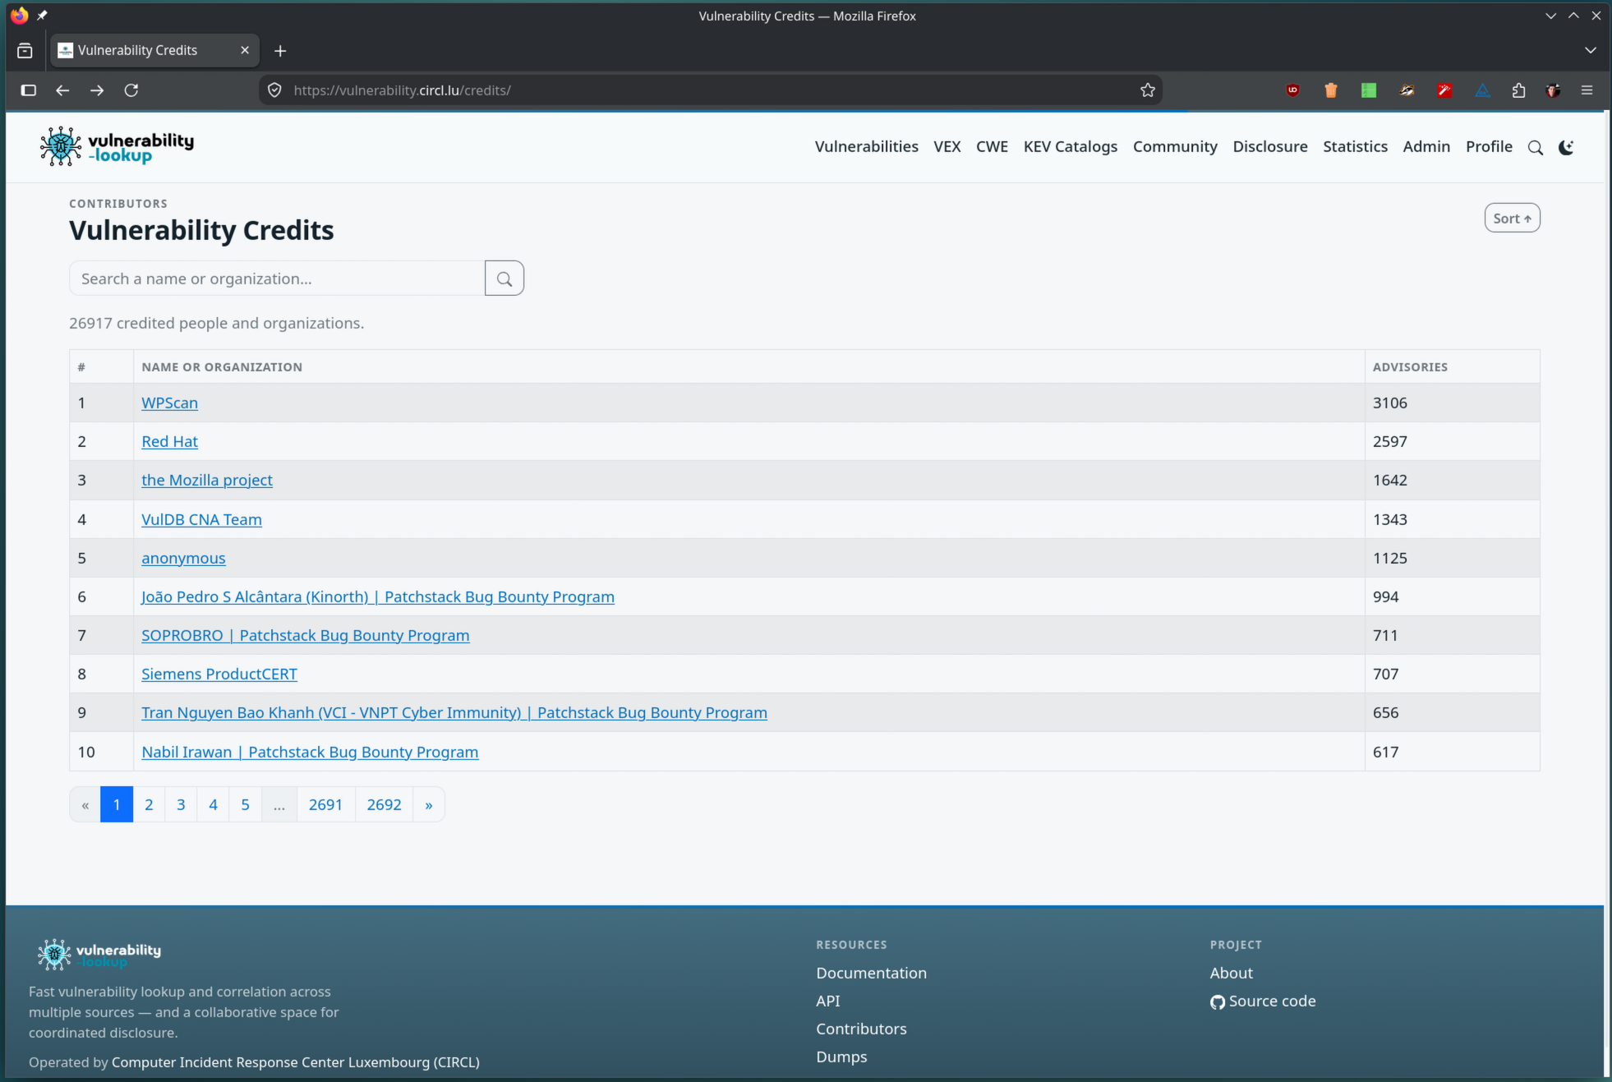Open the Community menu
The image size is (1612, 1082).
click(x=1175, y=146)
